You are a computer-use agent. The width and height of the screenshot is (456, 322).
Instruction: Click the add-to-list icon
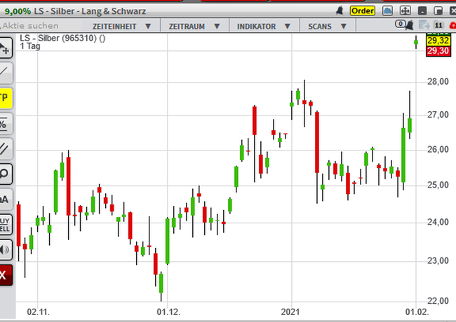pyautogui.click(x=424, y=25)
